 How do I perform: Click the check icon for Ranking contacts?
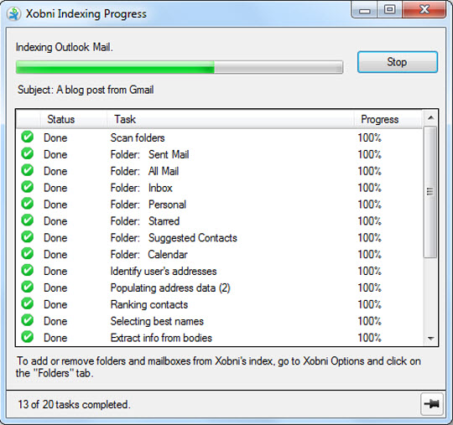point(27,303)
